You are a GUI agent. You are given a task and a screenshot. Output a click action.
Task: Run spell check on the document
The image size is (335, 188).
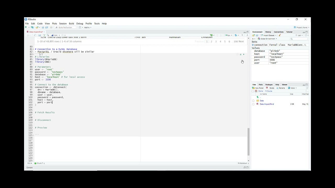pyautogui.click(x=44, y=35)
